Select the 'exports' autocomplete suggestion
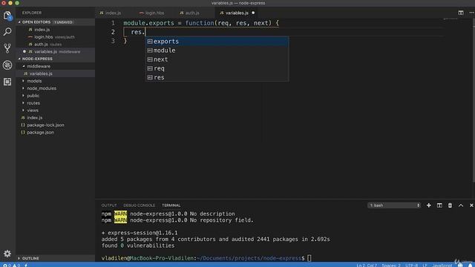The image size is (475, 267). tap(217, 42)
